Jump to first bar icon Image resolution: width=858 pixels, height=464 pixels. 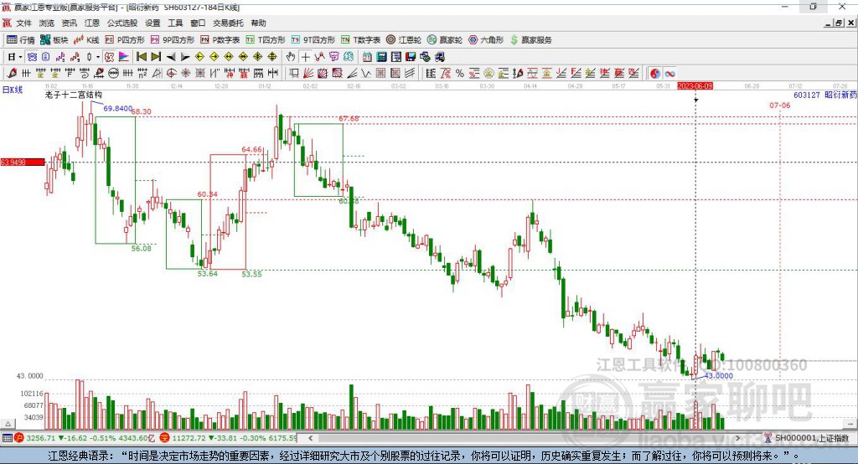point(141,57)
